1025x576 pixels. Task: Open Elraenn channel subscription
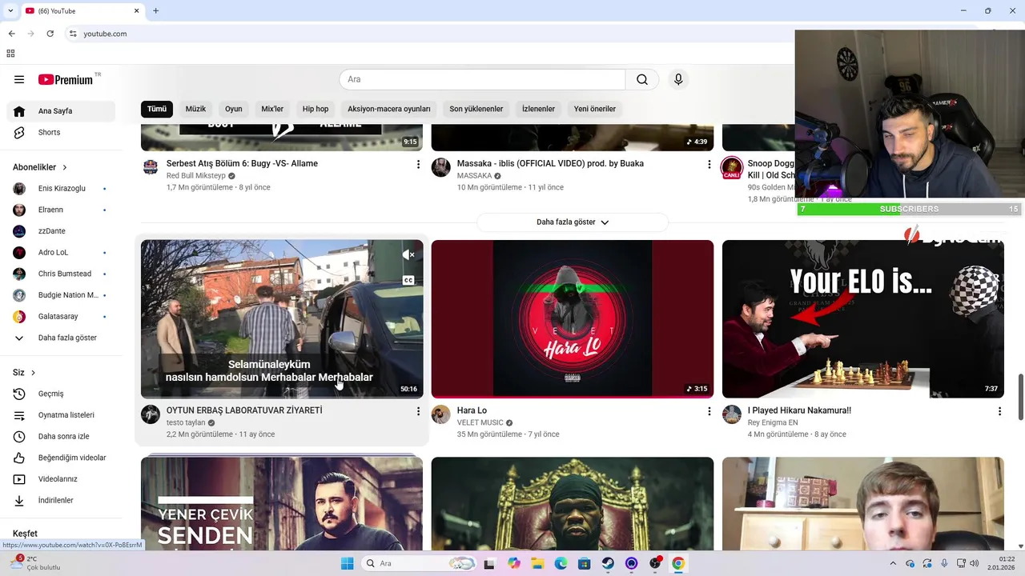click(x=61, y=210)
